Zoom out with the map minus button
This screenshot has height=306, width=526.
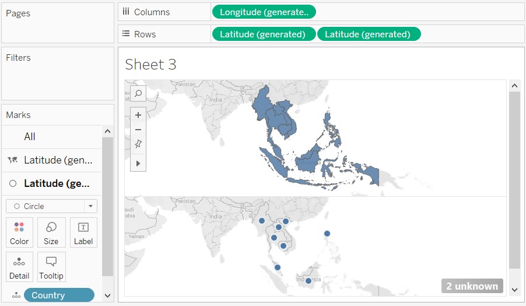click(138, 130)
